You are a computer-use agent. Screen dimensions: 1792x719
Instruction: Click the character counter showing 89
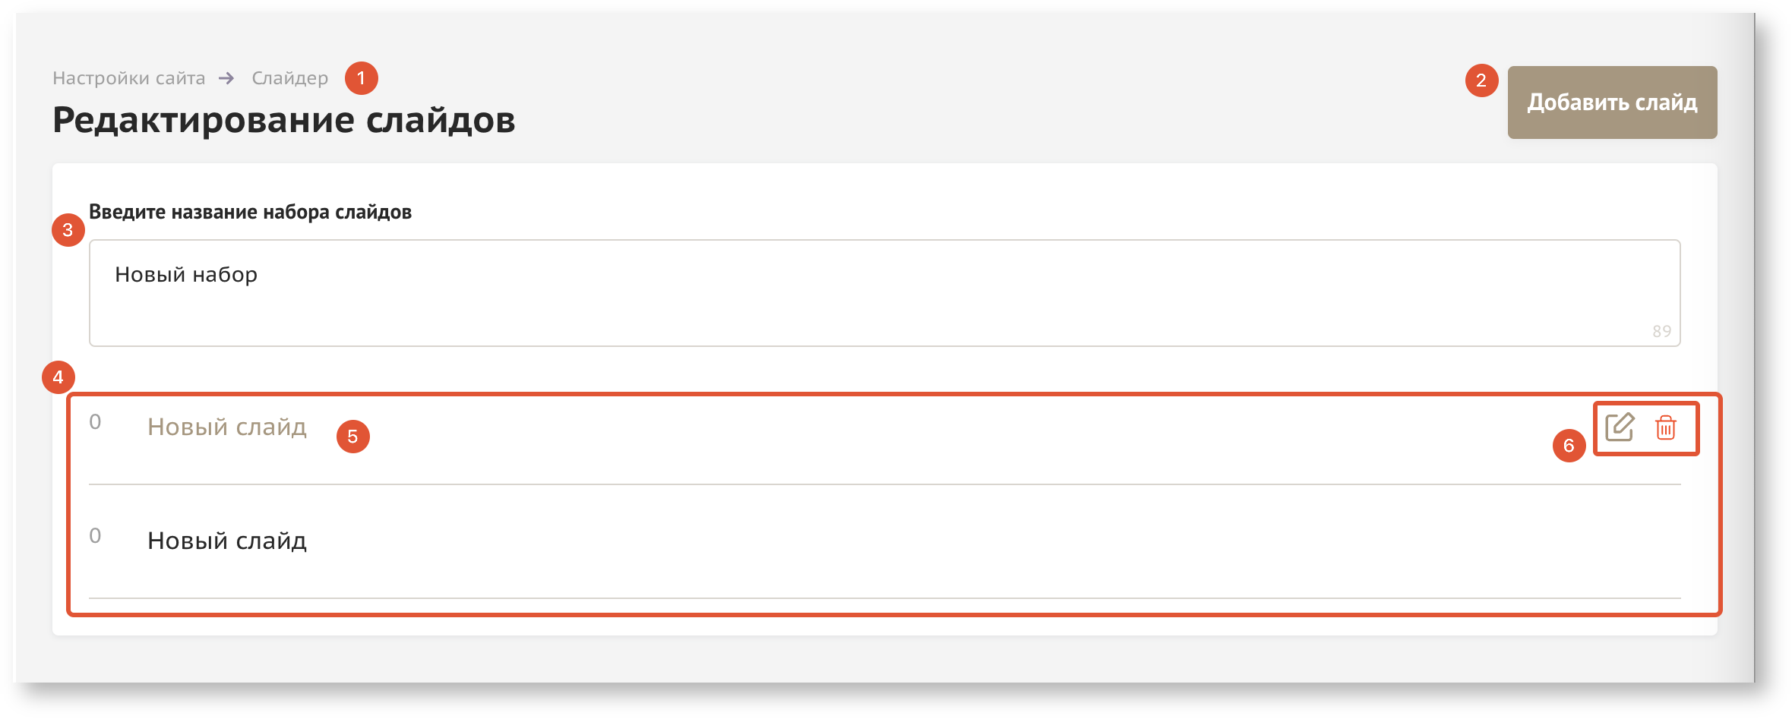(x=1661, y=332)
